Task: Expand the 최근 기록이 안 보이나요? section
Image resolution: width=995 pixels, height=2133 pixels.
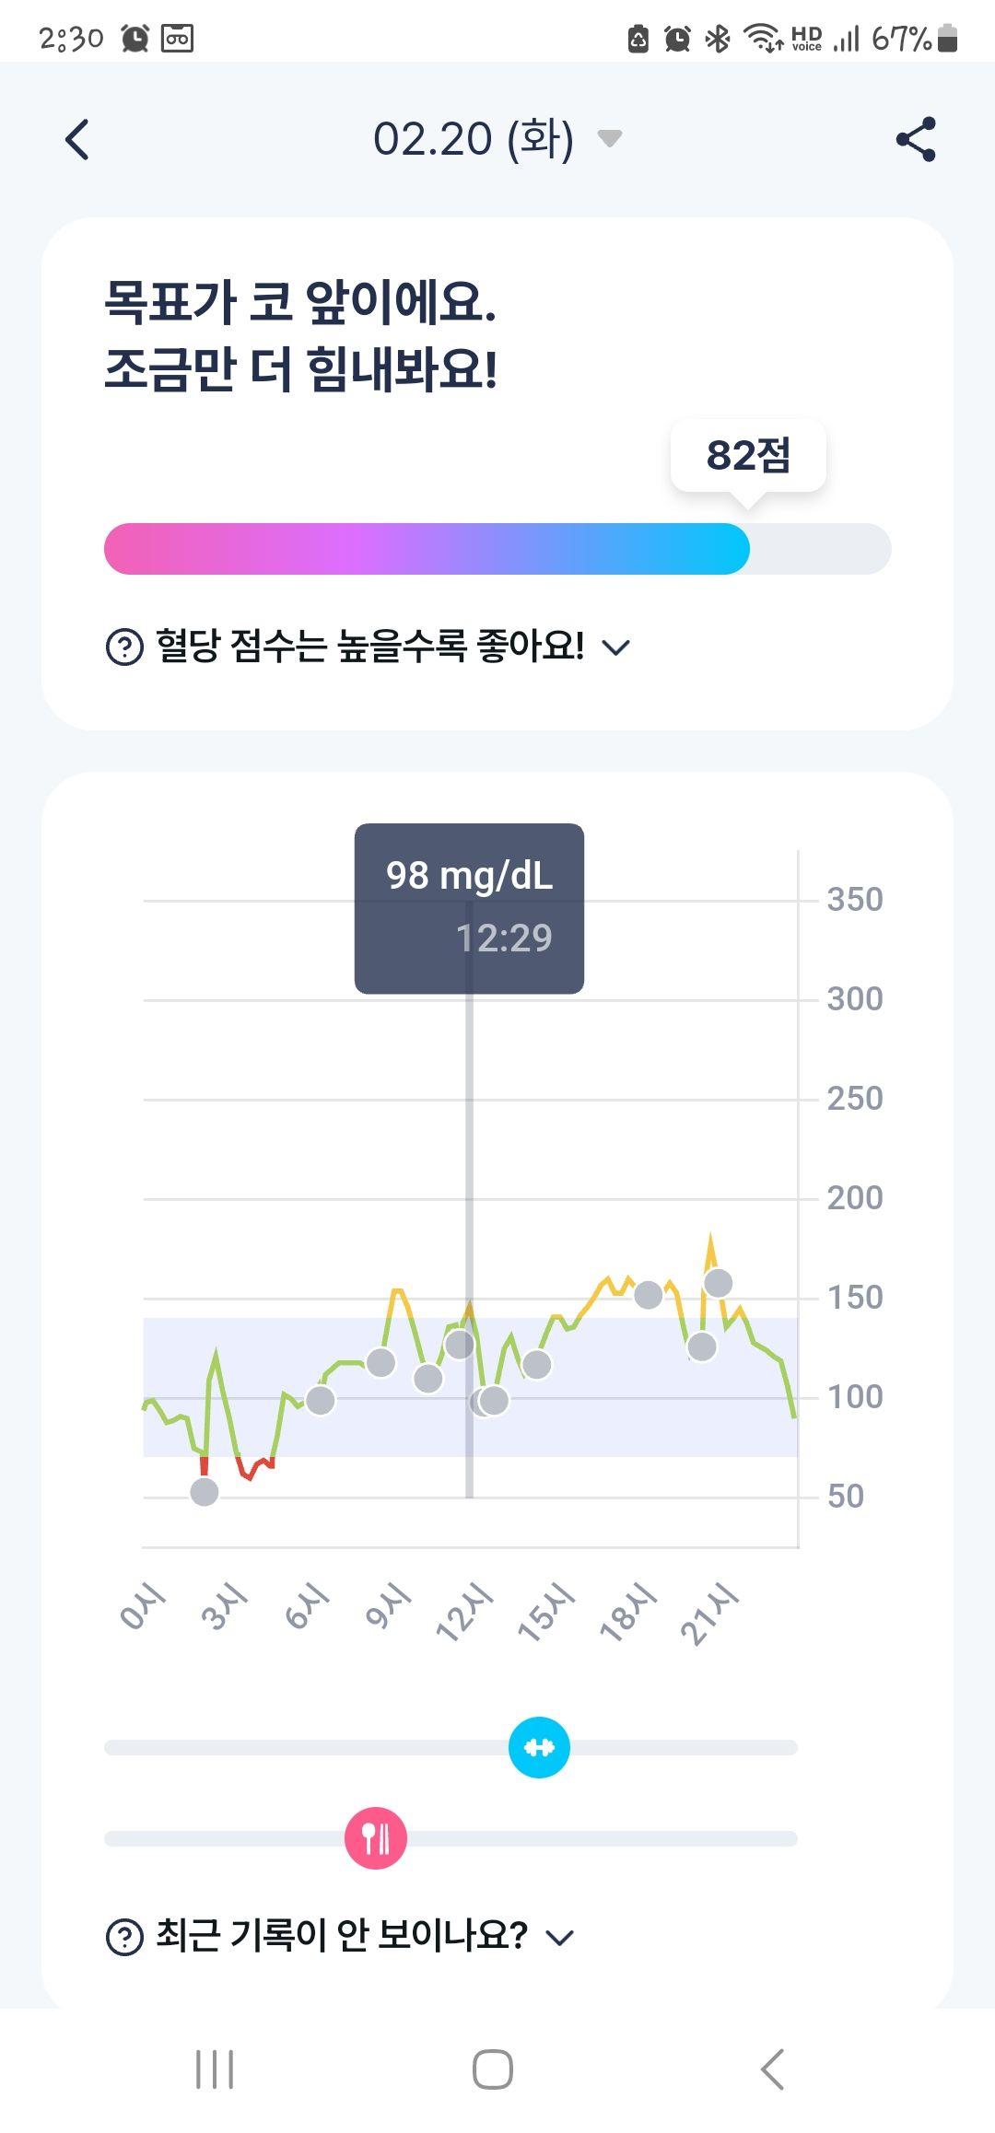Action: [341, 1936]
